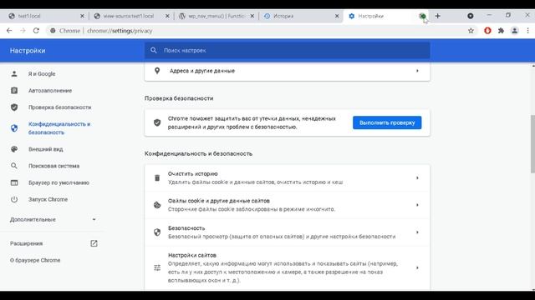Go back with the browser back arrow
The height and width of the screenshot is (300, 535).
point(9,31)
